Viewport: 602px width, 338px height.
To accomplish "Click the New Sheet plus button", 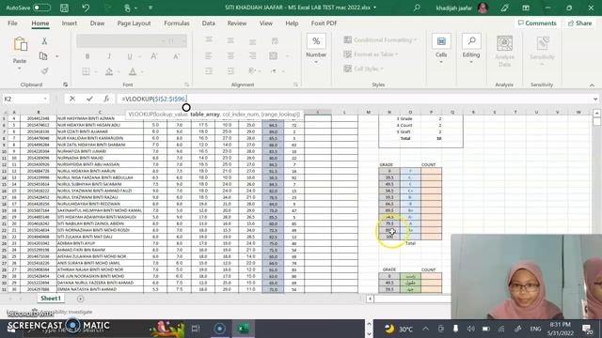I will (x=80, y=299).
